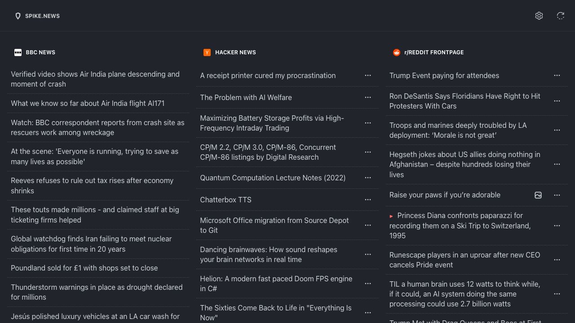
Task: Open 'What we know so far' Air India article
Action: (88, 103)
